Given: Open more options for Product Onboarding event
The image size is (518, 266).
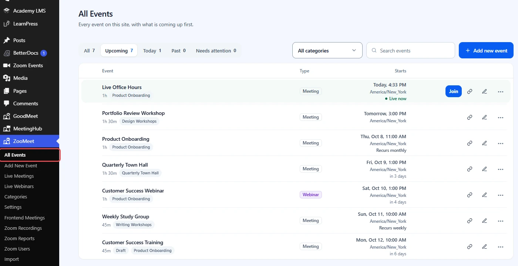Looking at the screenshot, I should coord(501,143).
